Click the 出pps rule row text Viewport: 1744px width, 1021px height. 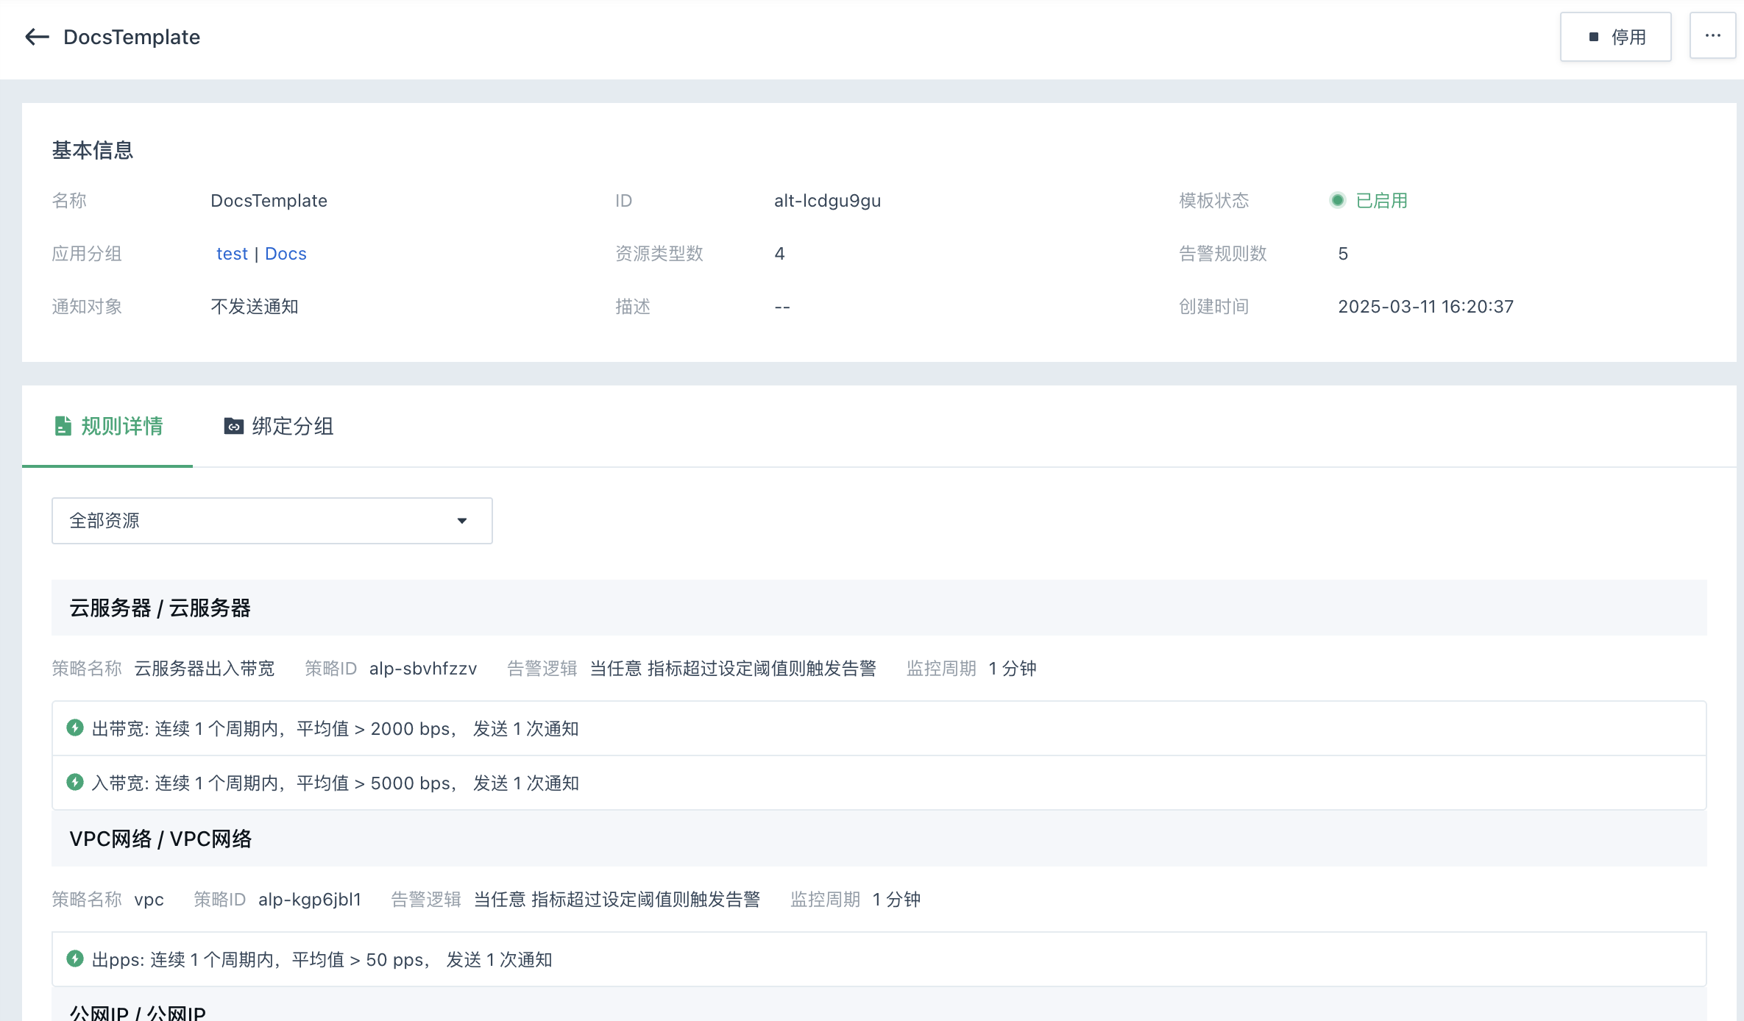[322, 960]
